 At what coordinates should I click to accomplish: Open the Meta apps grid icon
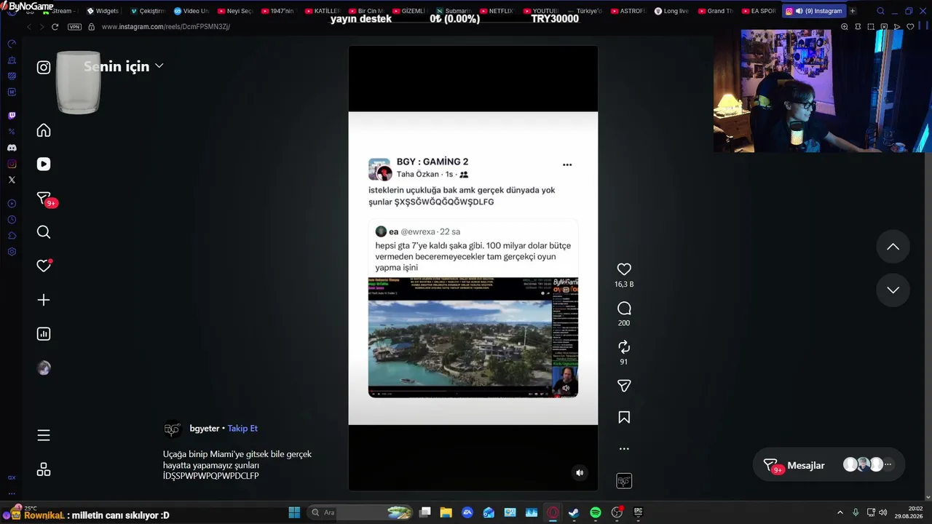point(44,469)
